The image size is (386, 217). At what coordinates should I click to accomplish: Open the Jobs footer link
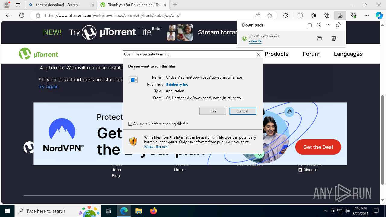point(116,170)
